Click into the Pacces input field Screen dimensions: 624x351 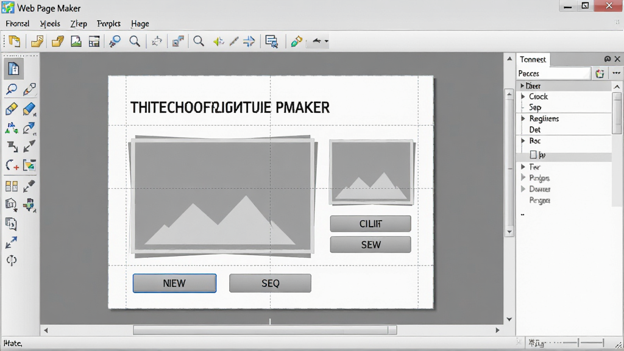click(554, 74)
